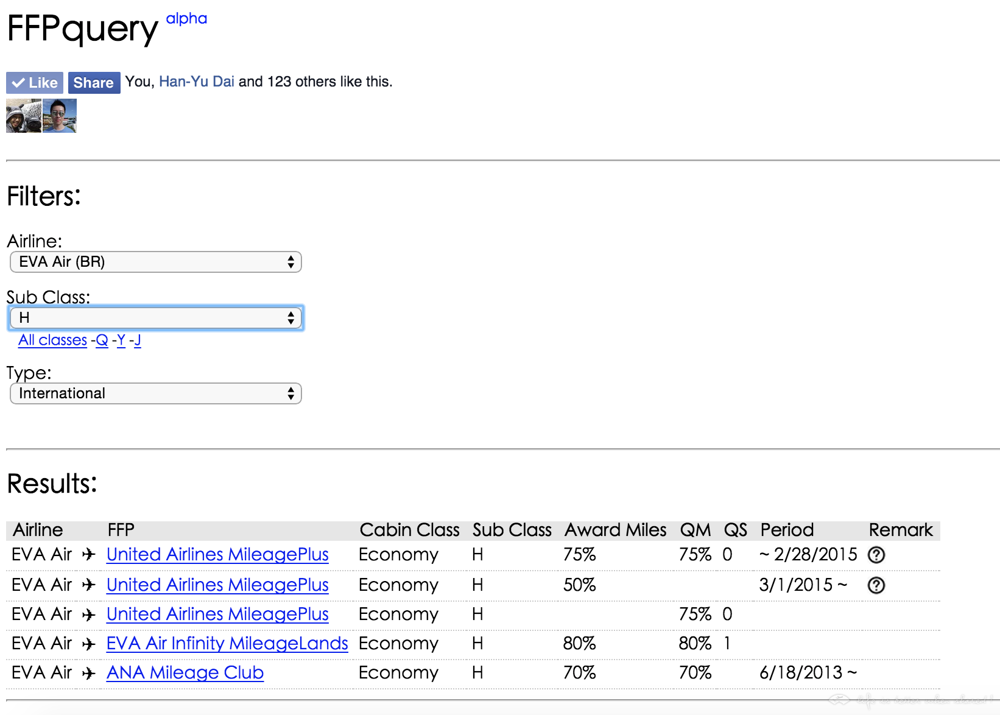Click the FFPquery site title

(82, 29)
